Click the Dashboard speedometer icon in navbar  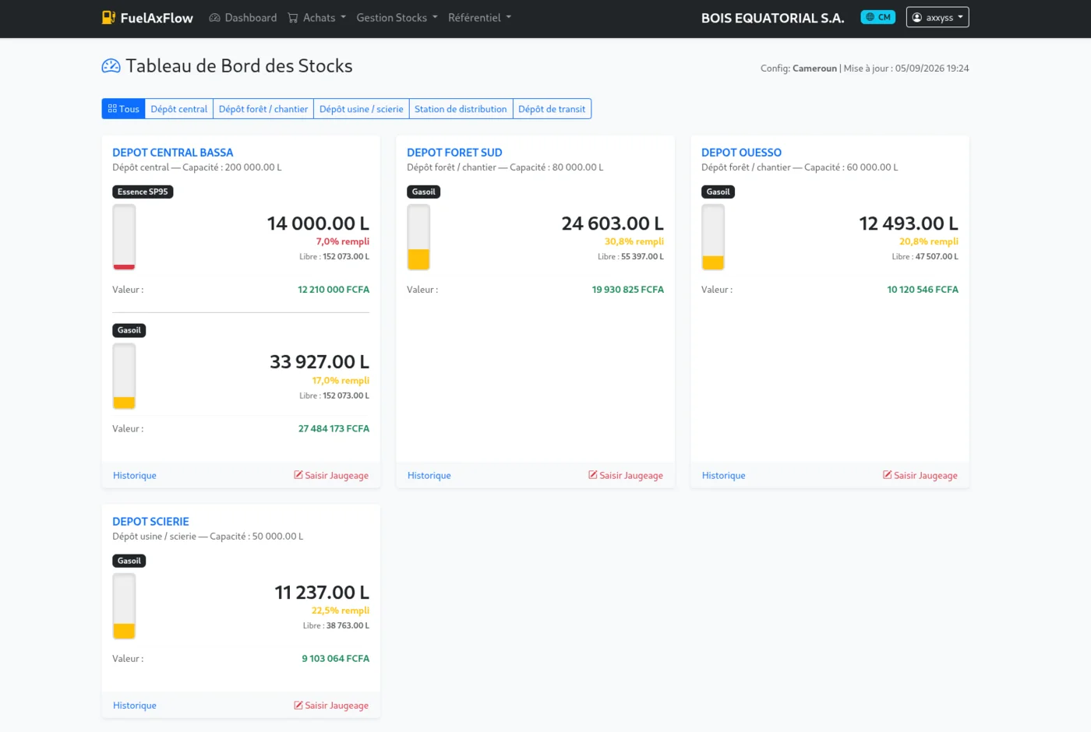pyautogui.click(x=215, y=18)
